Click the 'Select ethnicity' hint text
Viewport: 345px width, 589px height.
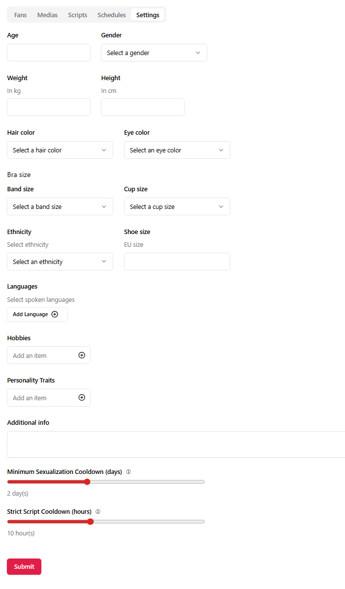click(28, 244)
